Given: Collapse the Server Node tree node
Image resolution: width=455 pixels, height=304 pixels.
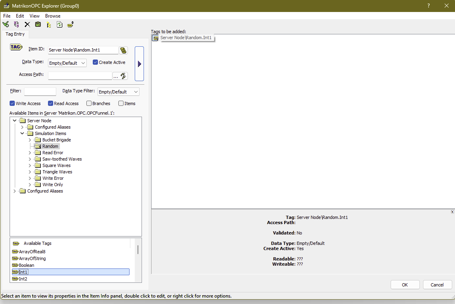Looking at the screenshot, I should click(14, 121).
